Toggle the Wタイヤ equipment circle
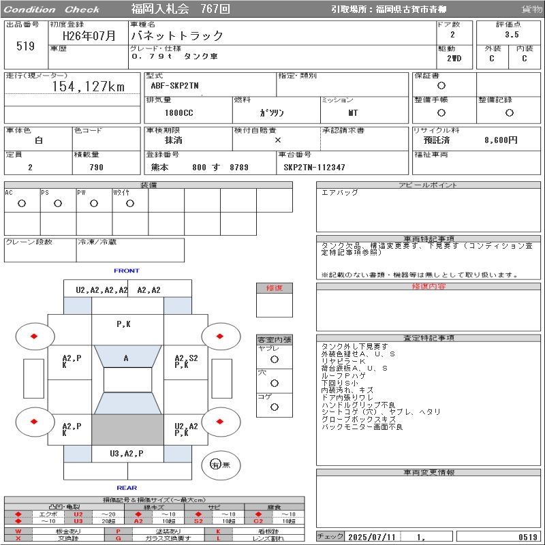Image resolution: width=545 pixels, height=545 pixels. coord(130,204)
